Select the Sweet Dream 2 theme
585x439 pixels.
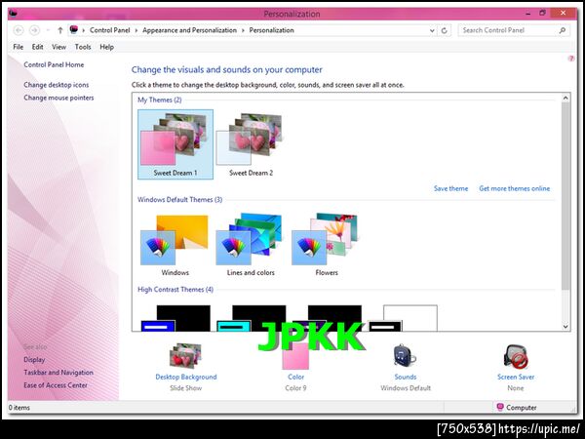251,144
